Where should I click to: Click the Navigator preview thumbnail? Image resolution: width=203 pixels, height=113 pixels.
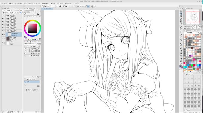[x=193, y=17]
